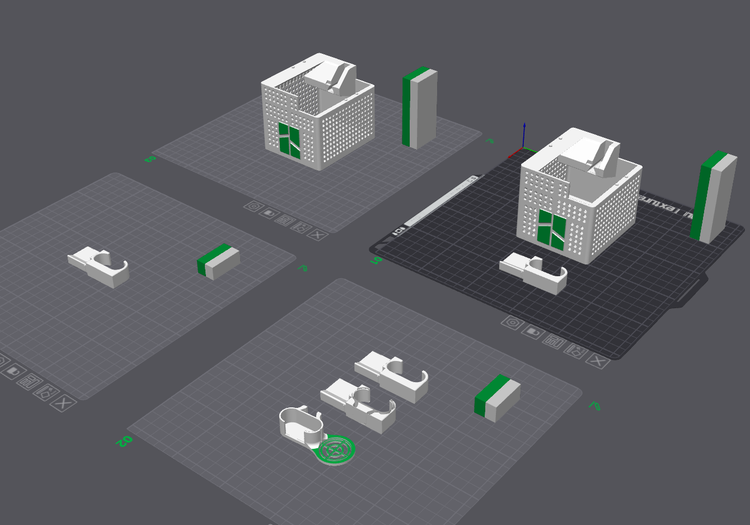
Task: Auto-orient objects on dark plate 01
Action: [576, 351]
